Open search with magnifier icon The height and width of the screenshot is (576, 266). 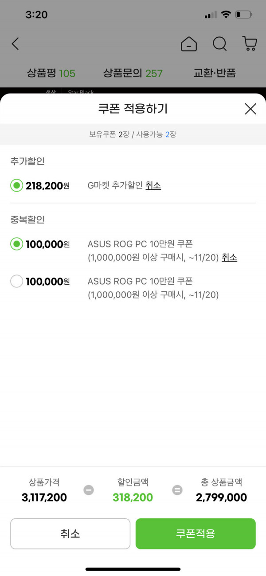[219, 43]
